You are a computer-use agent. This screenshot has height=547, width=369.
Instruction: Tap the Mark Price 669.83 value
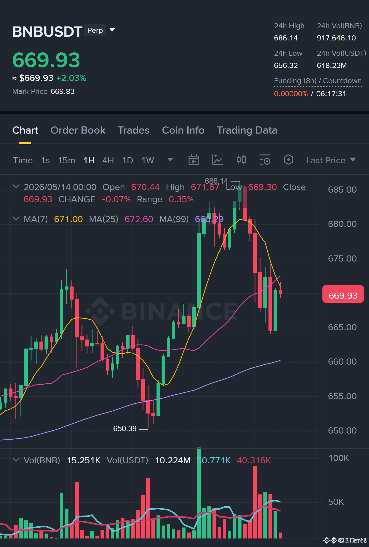pos(62,91)
